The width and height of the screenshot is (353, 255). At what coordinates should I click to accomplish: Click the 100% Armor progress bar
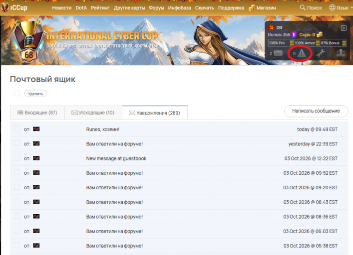pos(307,43)
